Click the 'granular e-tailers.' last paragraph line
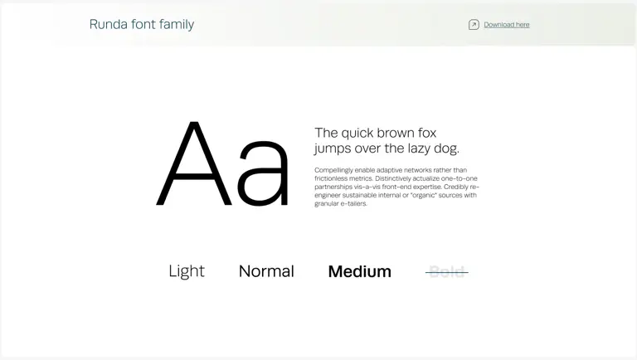This screenshot has width=637, height=360. (x=340, y=203)
